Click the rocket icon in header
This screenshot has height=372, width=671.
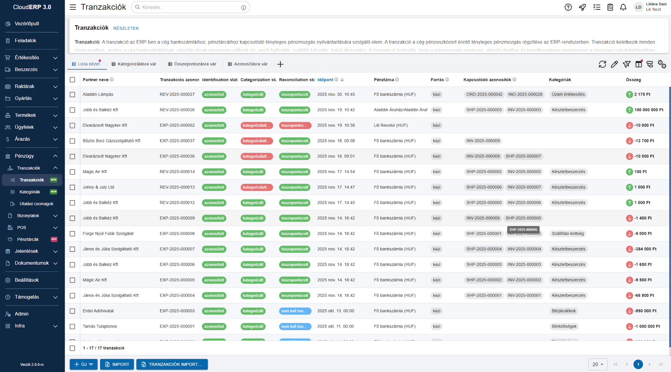point(583,7)
